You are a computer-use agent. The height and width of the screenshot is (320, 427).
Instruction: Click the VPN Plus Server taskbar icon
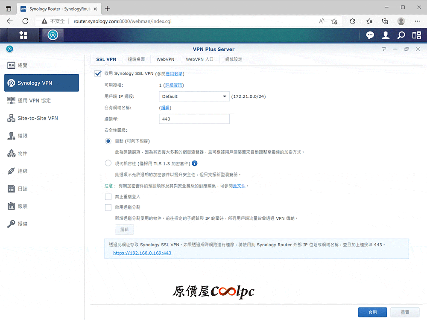(53, 35)
